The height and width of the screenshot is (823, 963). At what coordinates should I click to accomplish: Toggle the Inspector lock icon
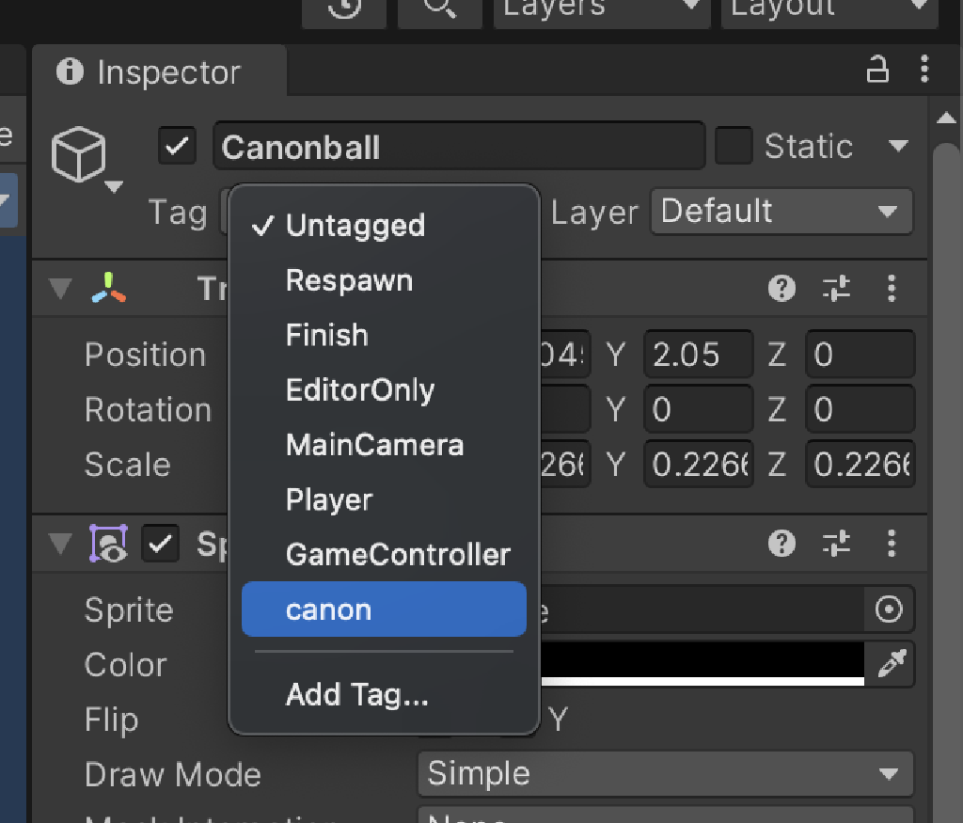[877, 70]
